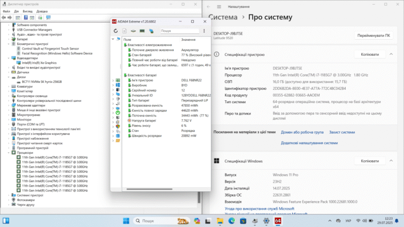Click the disk benchmark icon in AIDA64
The width and height of the screenshot is (404, 227).
pos(133,31)
